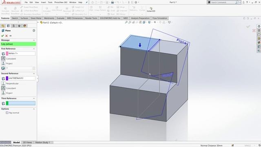Screen dimensions: 261x147
Task: Click the keep visible pushpin icon
Action: (x=11, y=36)
